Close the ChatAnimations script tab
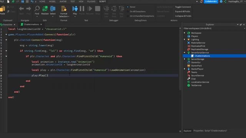 [41, 25]
